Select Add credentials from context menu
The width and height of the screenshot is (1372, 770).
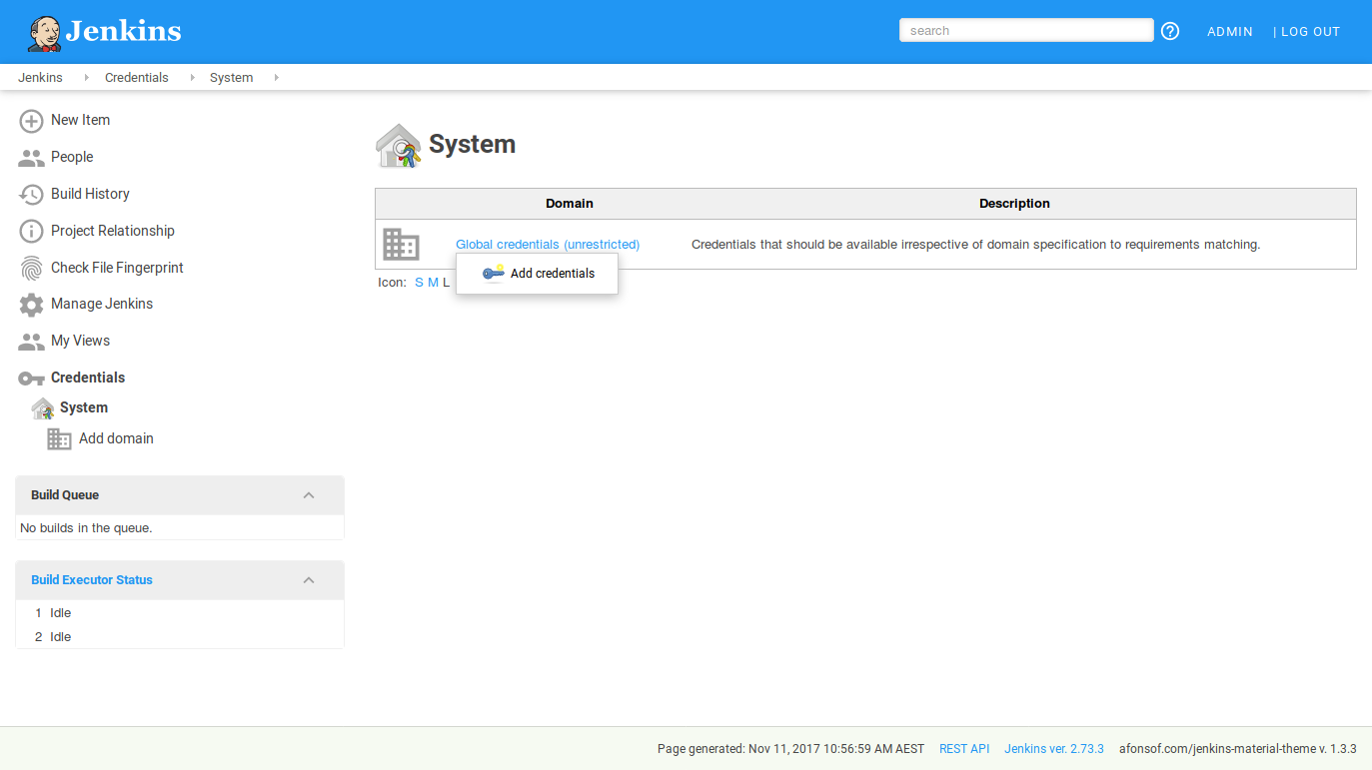[x=552, y=274]
